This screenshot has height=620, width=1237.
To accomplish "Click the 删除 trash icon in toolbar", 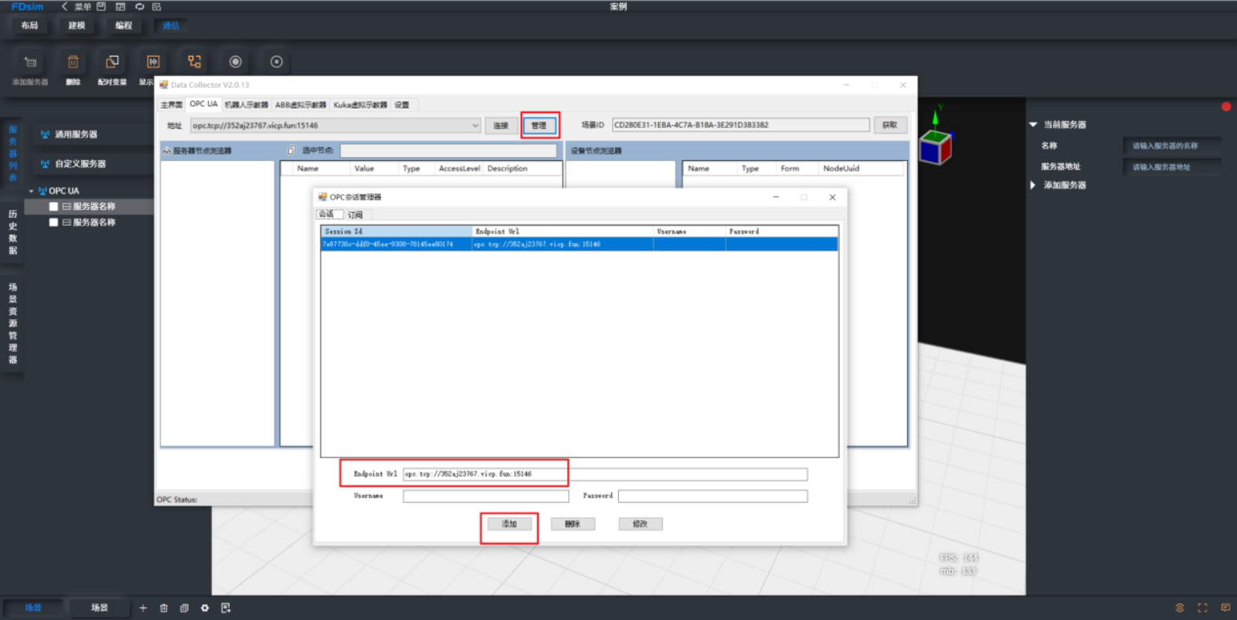I will (x=73, y=62).
